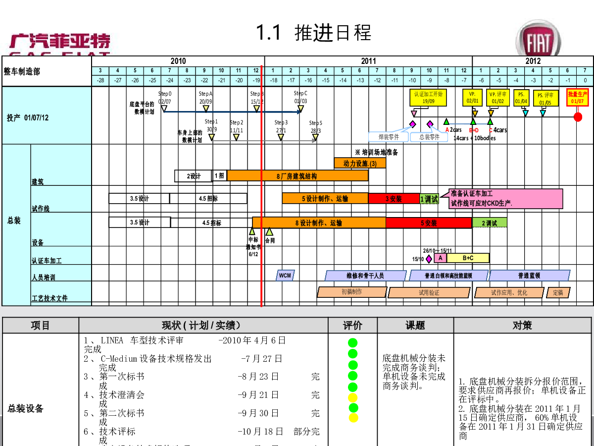
Task: Select the 1招 bar in 建筑 row
Action: pyautogui.click(x=220, y=175)
